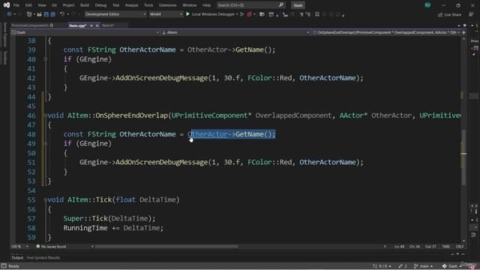480x270 pixels.
Task: Click the Save All toolbar icon
Action: (x=52, y=14)
